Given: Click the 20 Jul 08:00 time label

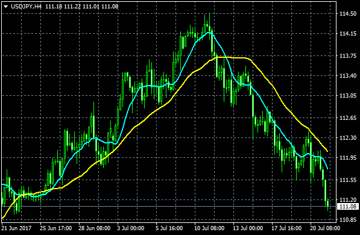Looking at the screenshot, I should coord(325,228).
